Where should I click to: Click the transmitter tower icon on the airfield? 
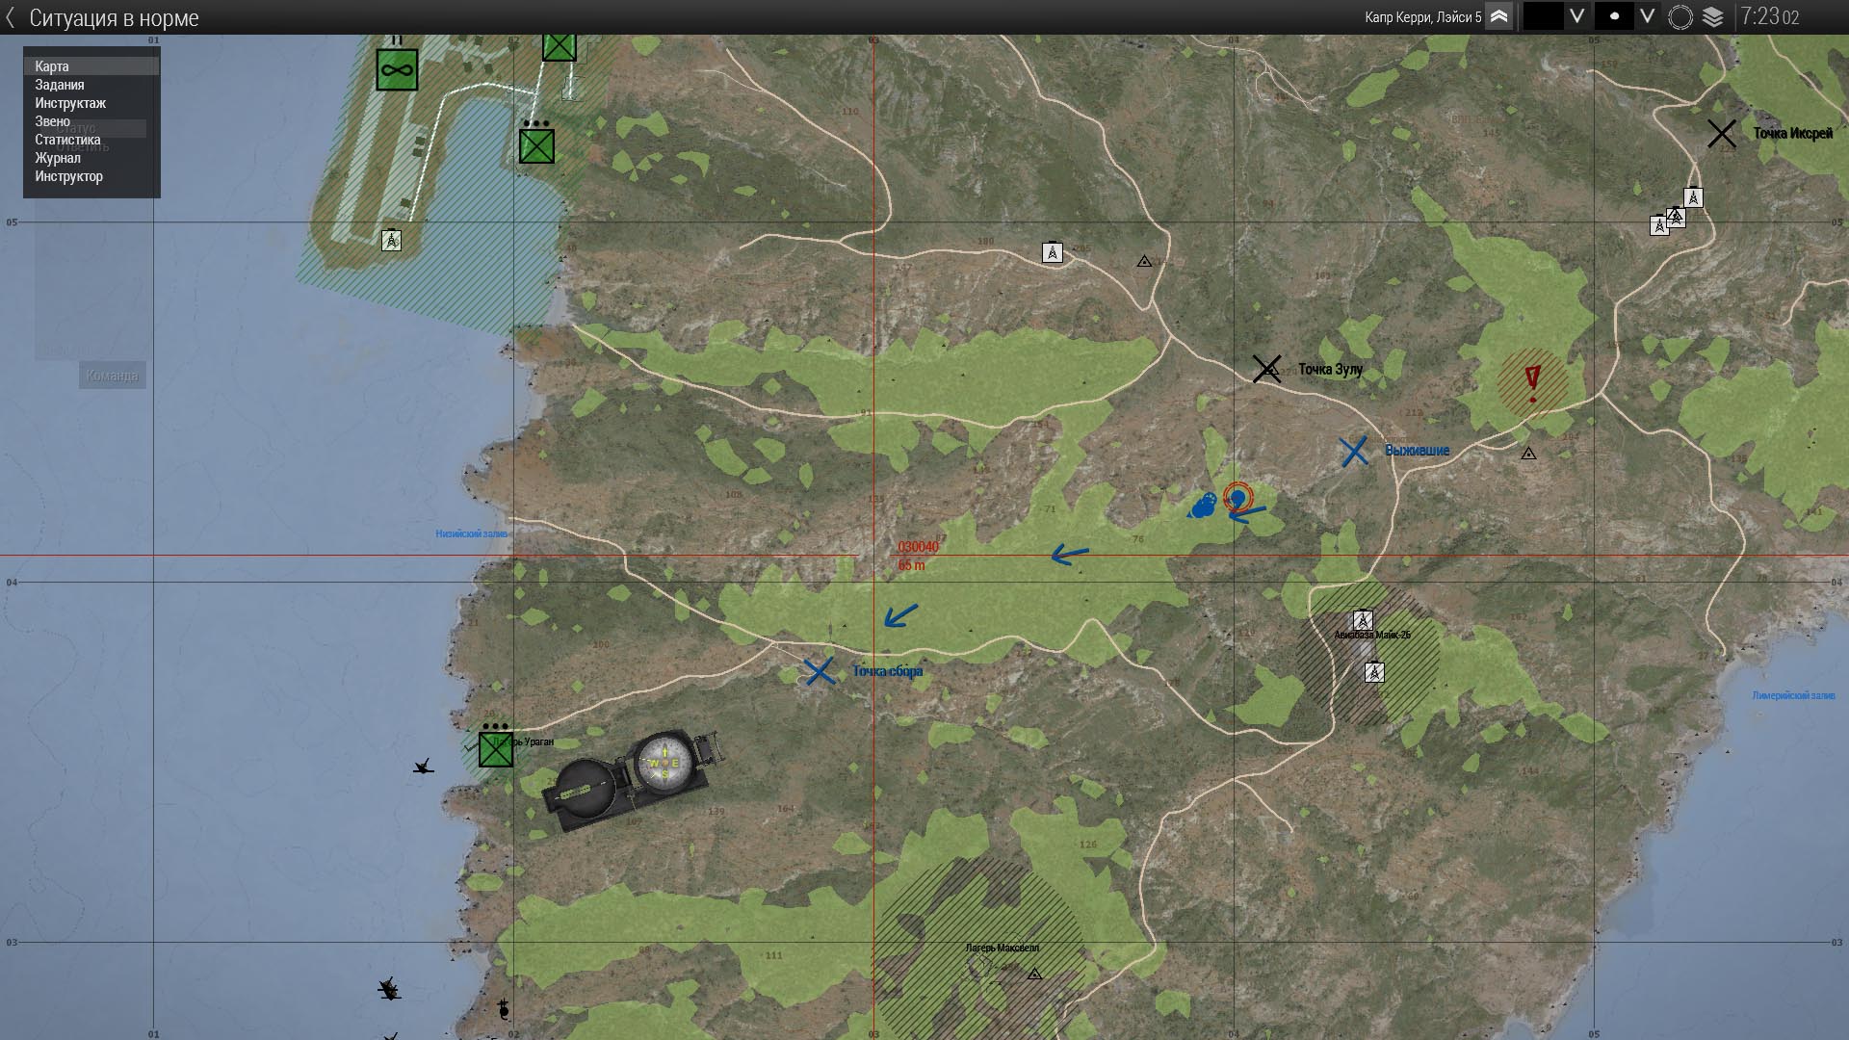(391, 240)
